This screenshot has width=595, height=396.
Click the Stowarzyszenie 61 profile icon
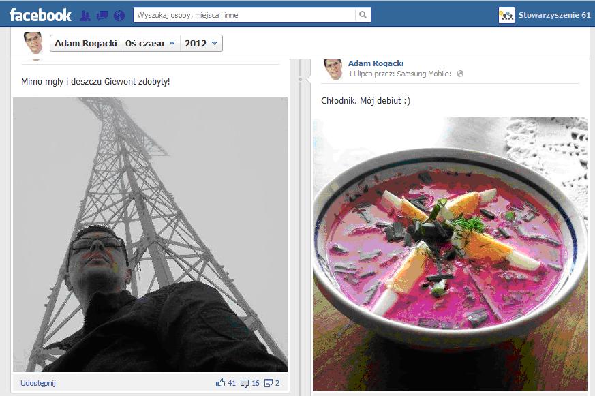506,15
